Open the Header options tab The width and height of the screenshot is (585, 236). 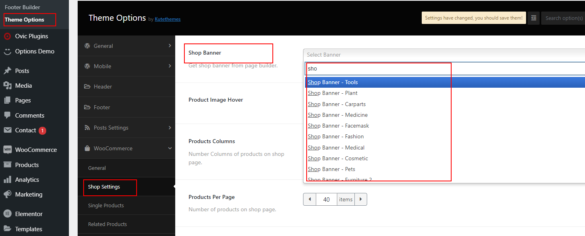[126, 87]
